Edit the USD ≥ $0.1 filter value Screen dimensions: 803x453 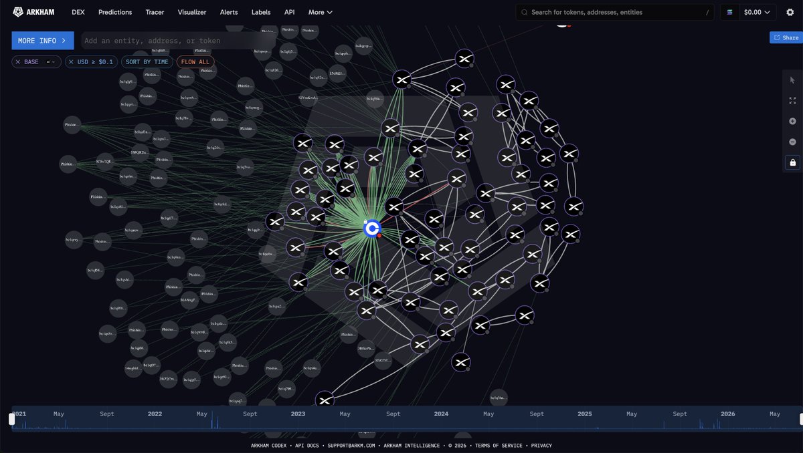pos(96,62)
